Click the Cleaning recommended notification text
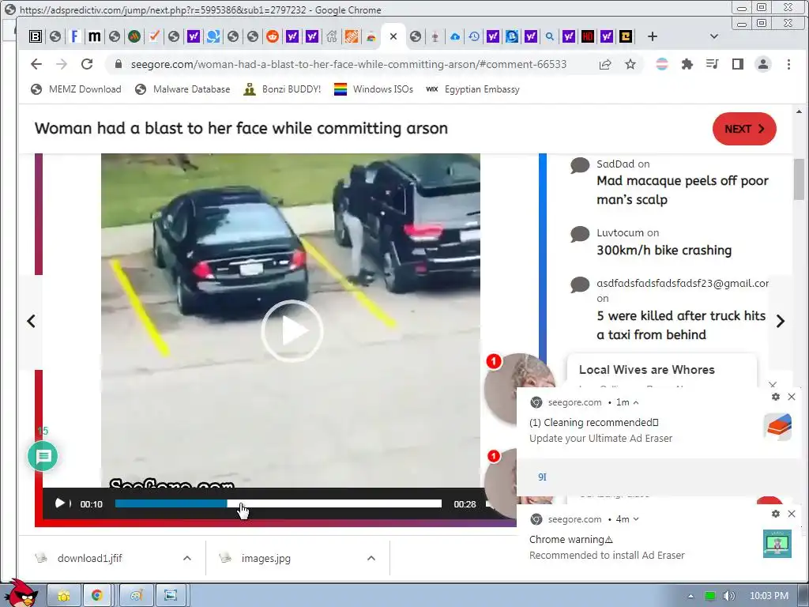 594,422
